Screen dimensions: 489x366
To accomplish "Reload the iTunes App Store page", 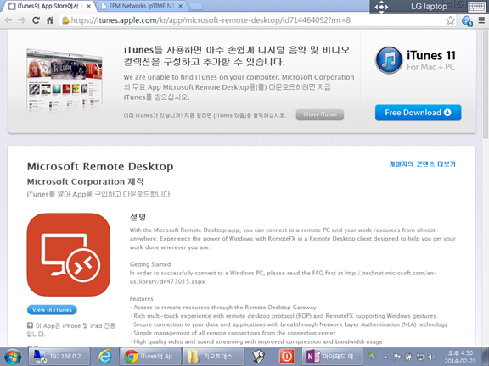I will pyautogui.click(x=36, y=20).
